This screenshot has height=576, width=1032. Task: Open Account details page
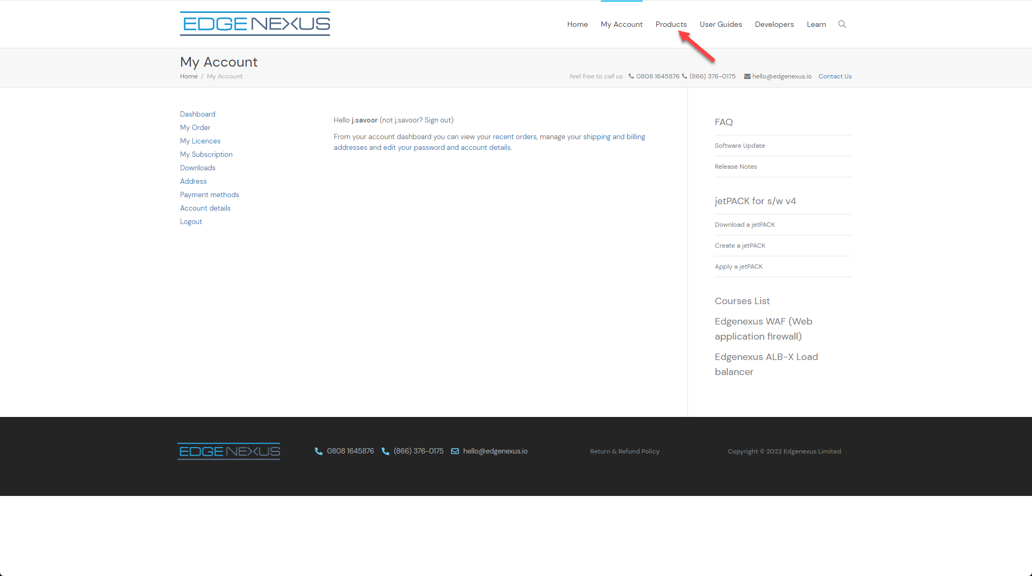(x=205, y=208)
